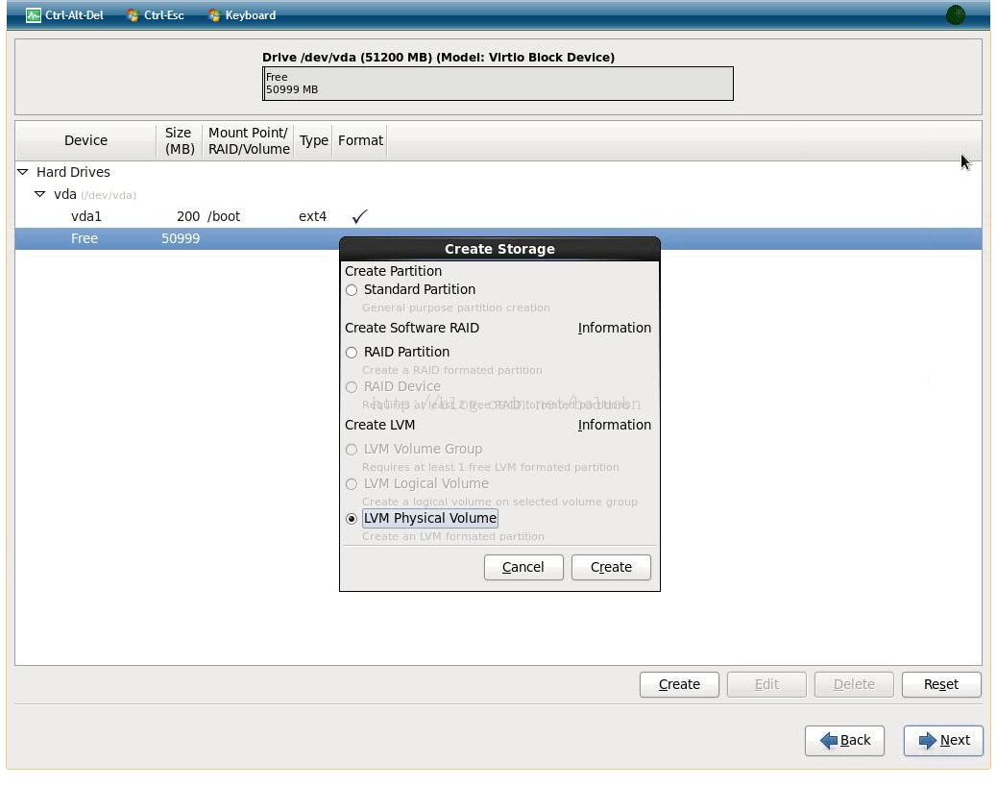Screen dimensions: 997x787
Task: Click the /boot mount point cell
Action: tap(224, 216)
